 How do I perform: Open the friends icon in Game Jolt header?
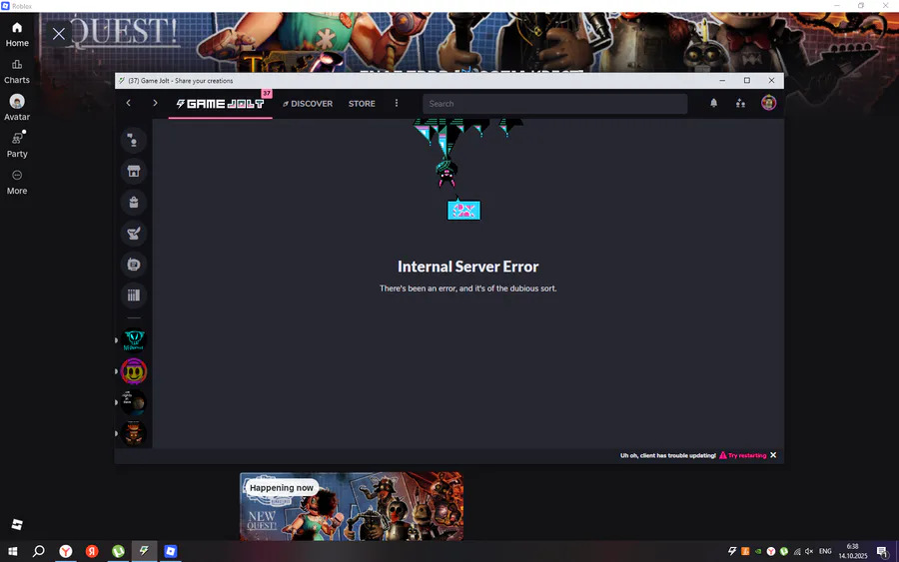pyautogui.click(x=741, y=103)
